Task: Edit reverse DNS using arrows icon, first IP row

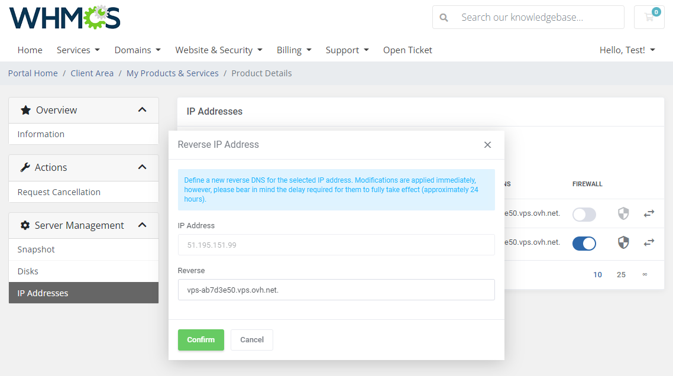Action: pyautogui.click(x=649, y=213)
